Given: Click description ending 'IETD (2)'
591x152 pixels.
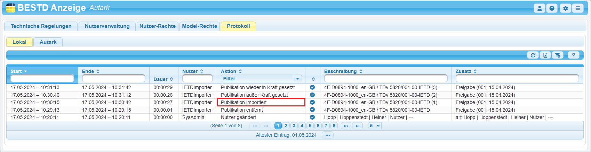Looking at the screenshot, I should point(381,95).
